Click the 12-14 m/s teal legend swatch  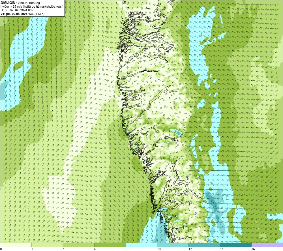click(x=204, y=245)
